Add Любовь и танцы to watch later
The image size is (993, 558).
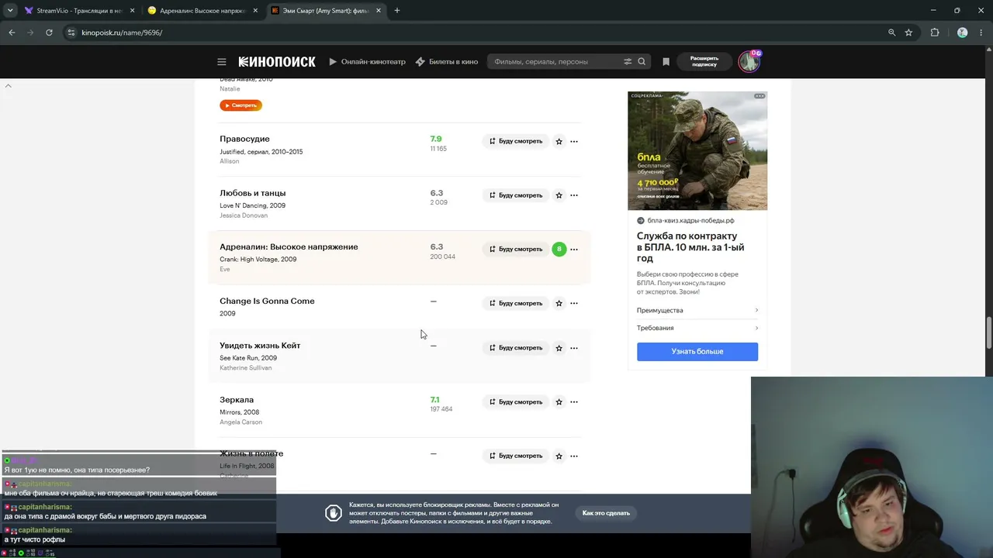point(516,195)
